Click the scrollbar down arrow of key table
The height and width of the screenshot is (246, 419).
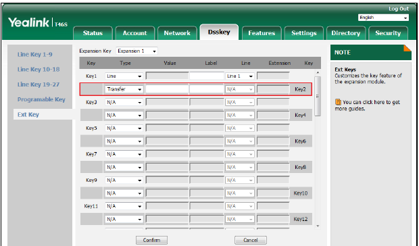point(318,226)
